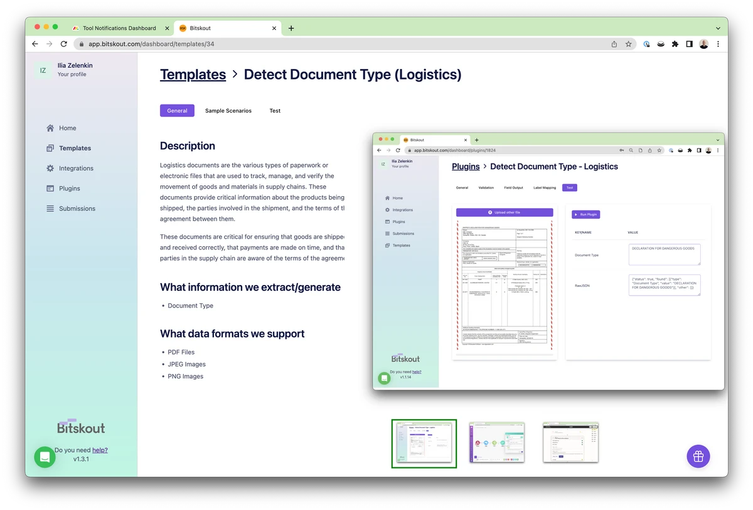Click the browser forward arrow
Viewport: 753px width, 510px height.
pyautogui.click(x=50, y=44)
